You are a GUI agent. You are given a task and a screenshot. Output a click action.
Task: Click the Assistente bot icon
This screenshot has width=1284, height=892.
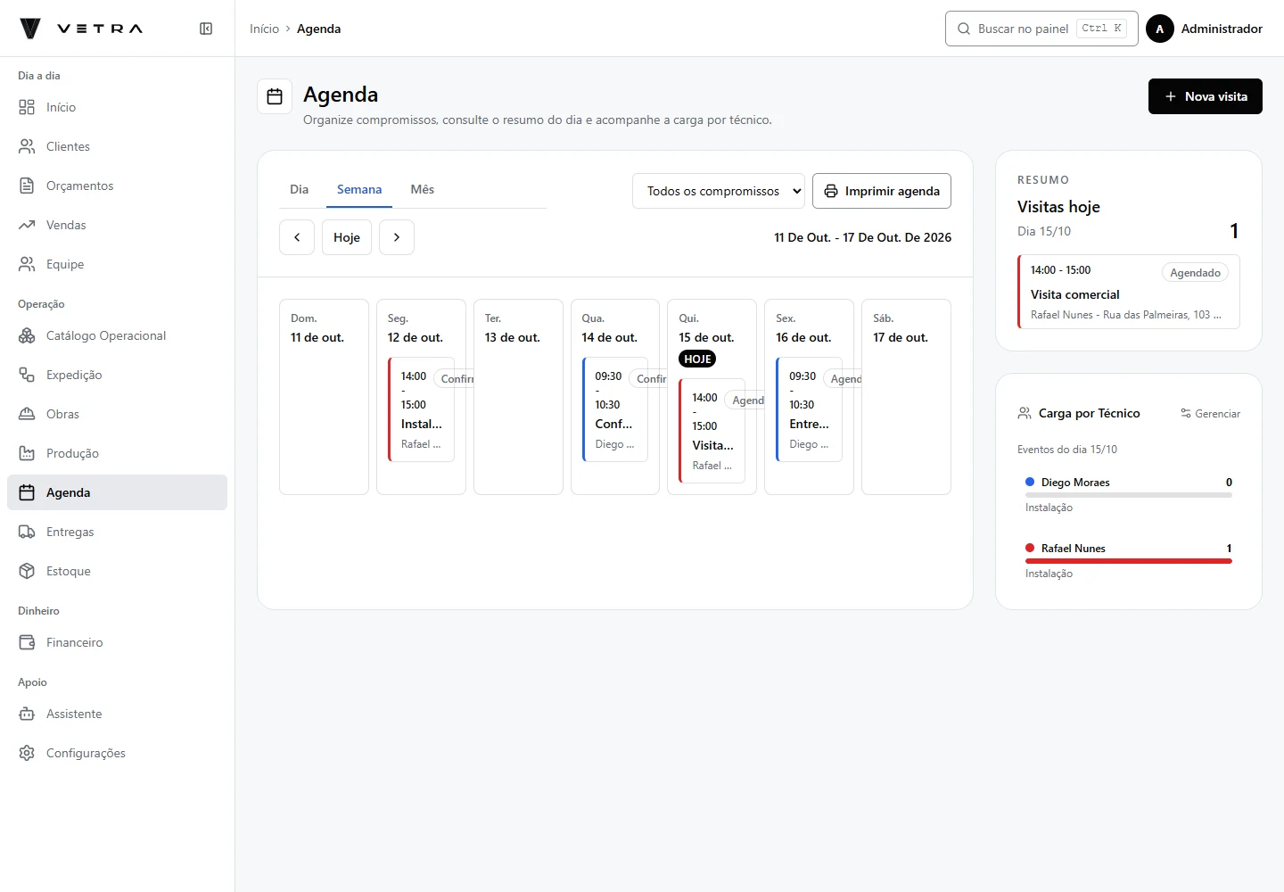click(x=27, y=714)
